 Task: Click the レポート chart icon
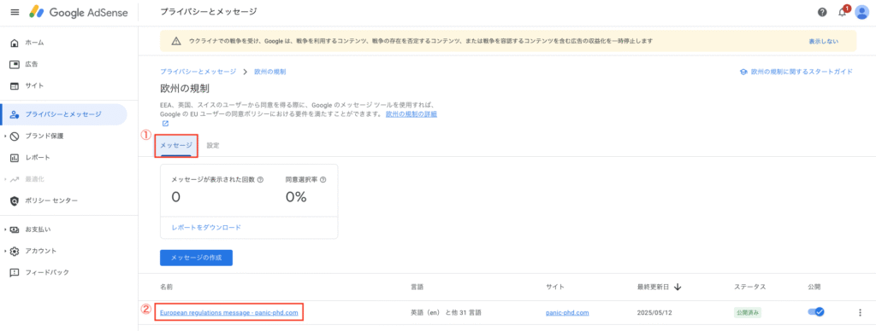coord(15,158)
